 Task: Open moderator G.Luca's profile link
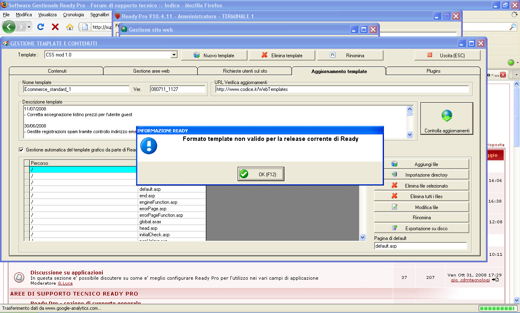pyautogui.click(x=65, y=283)
